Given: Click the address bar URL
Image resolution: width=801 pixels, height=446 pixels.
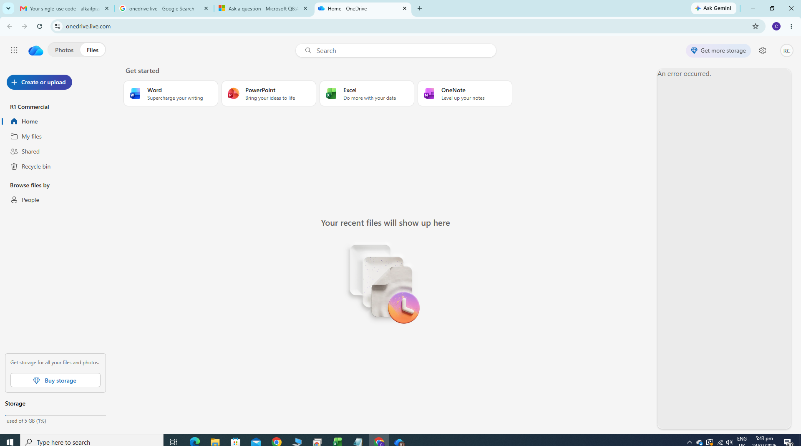Looking at the screenshot, I should (88, 26).
